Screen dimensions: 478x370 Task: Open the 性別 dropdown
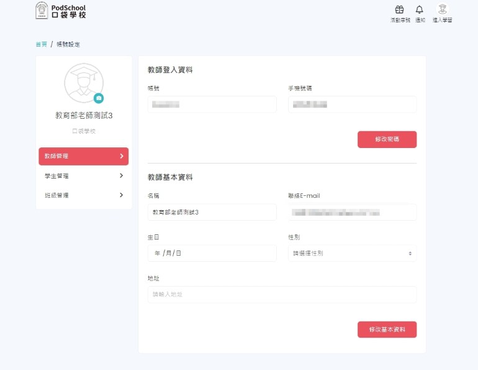(x=352, y=253)
